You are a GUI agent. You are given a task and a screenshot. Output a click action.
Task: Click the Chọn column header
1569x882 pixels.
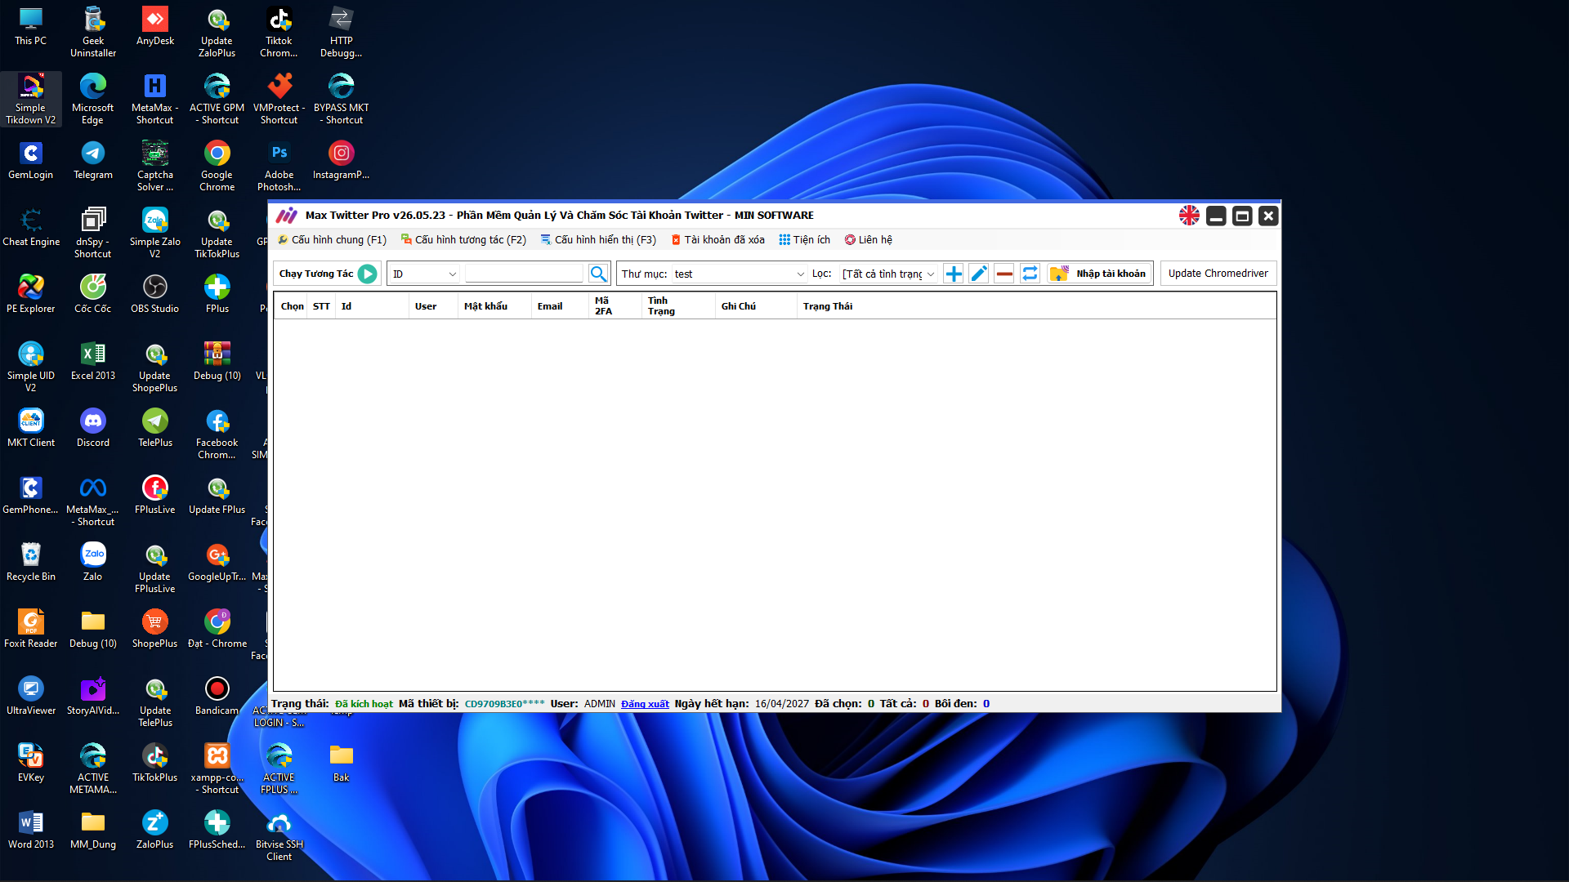(x=292, y=306)
